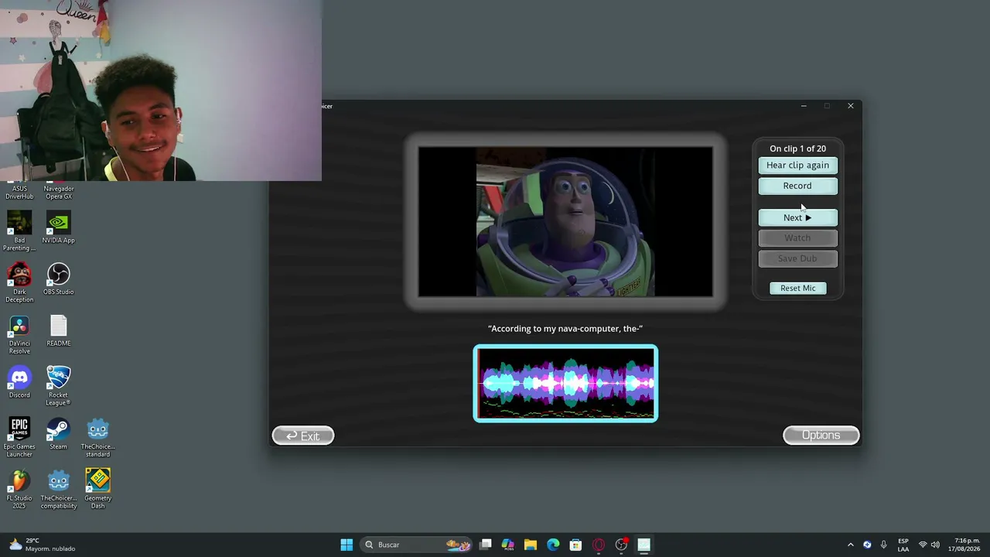Image resolution: width=990 pixels, height=557 pixels.
Task: Click the clip subtitle "According to my nava-computer, the-"
Action: (x=565, y=329)
